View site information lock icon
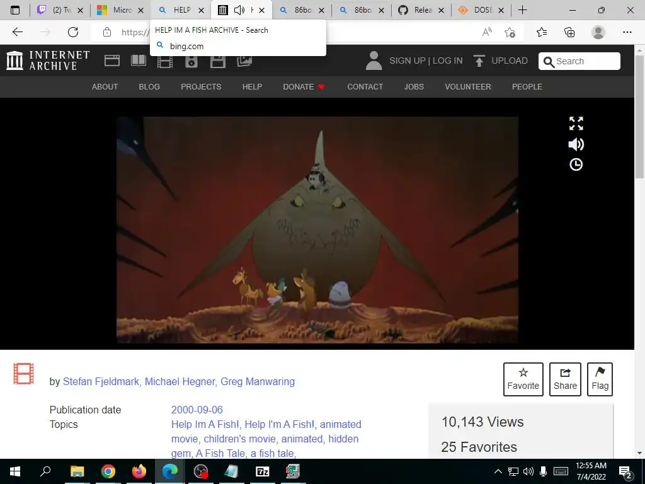645x484 pixels. point(107,32)
